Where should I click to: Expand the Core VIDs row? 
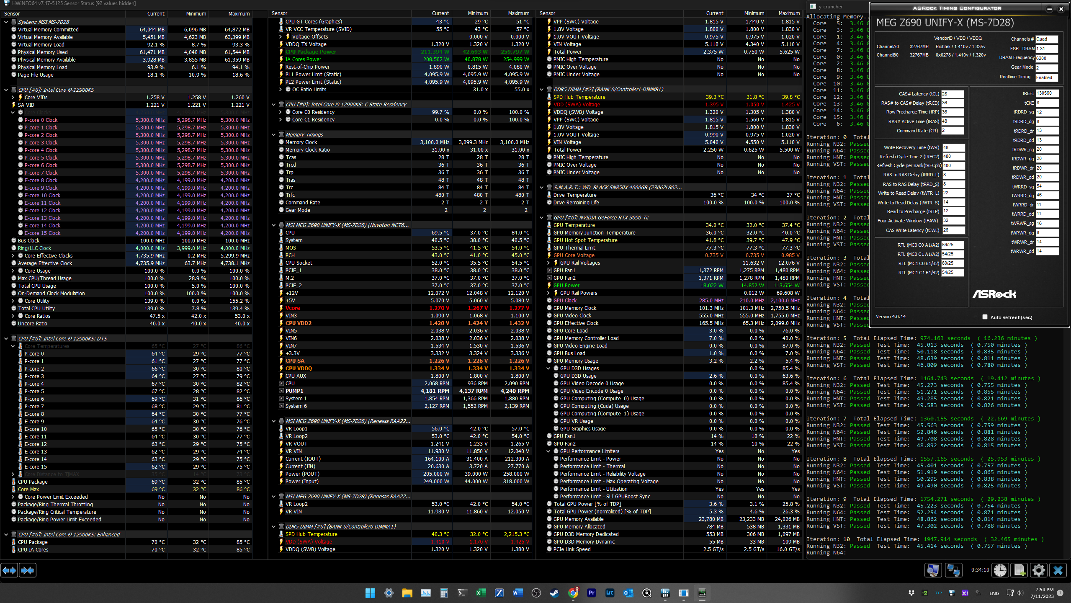click(x=13, y=98)
